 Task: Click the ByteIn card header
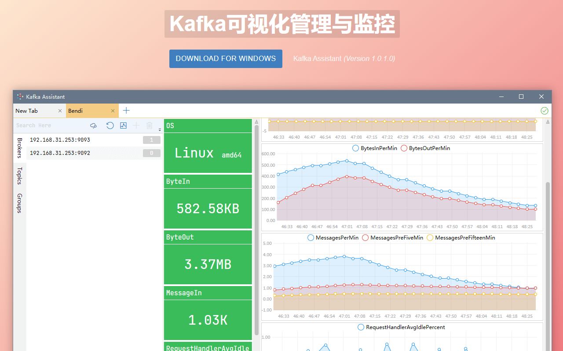coord(208,181)
